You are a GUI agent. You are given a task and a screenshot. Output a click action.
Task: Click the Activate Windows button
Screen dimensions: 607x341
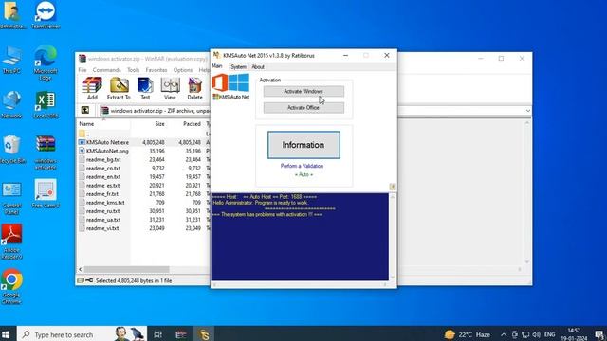(x=303, y=91)
